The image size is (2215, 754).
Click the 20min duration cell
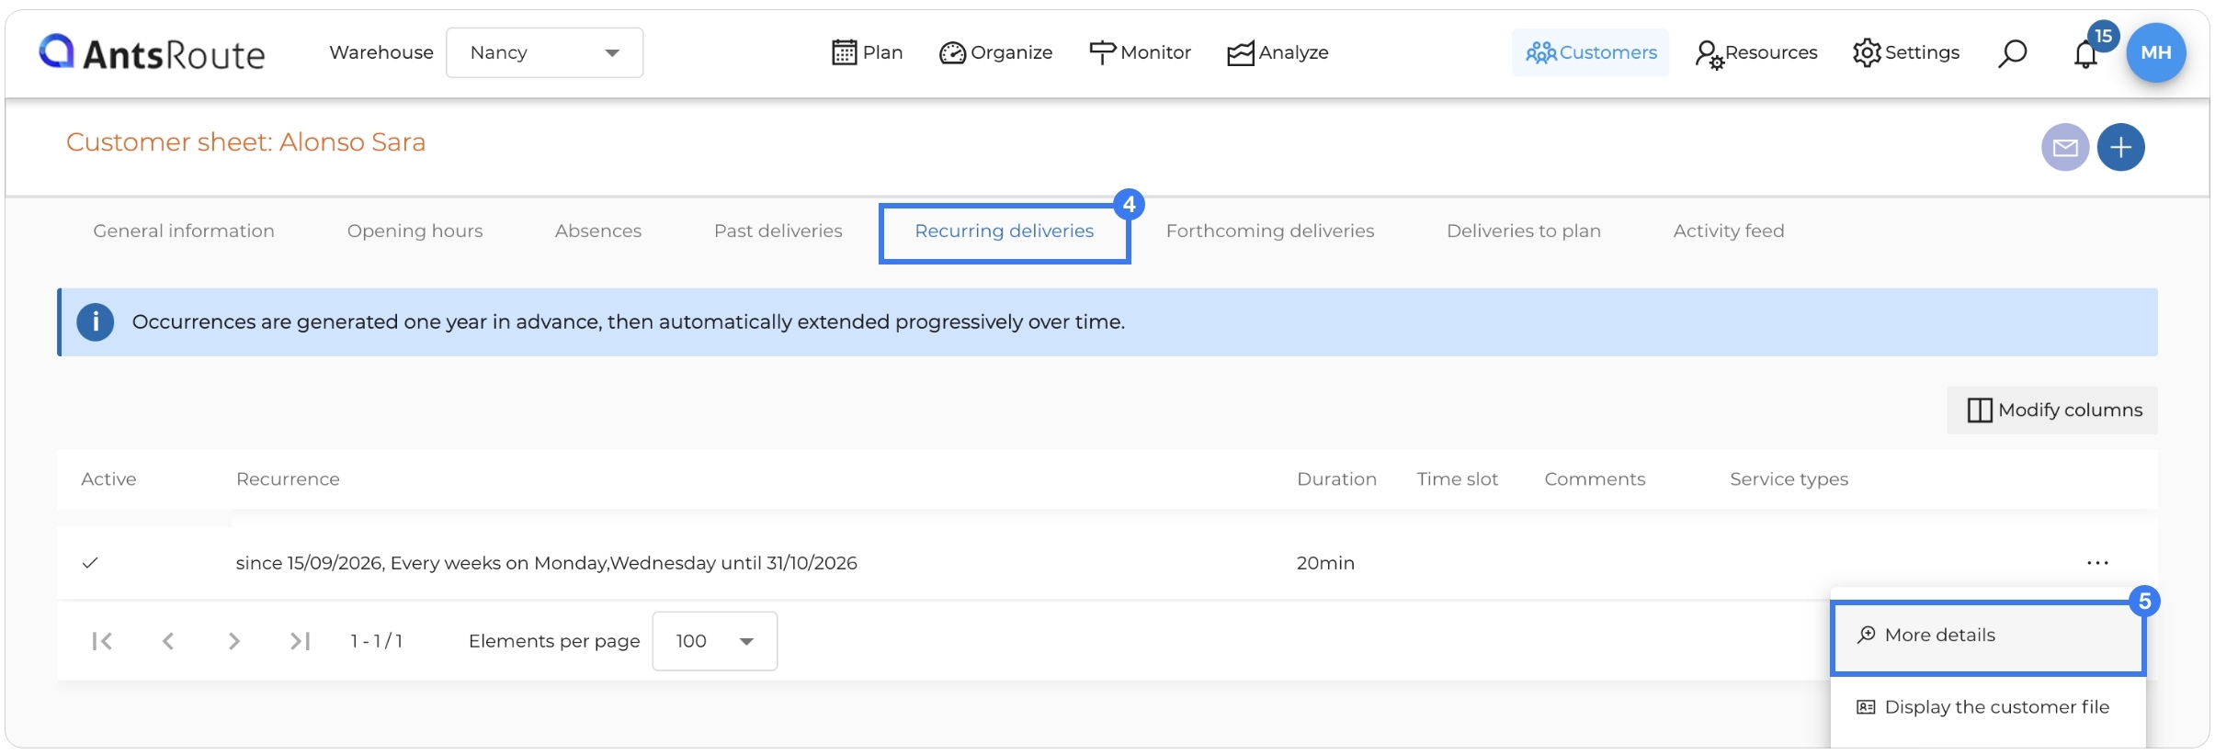1325,563
